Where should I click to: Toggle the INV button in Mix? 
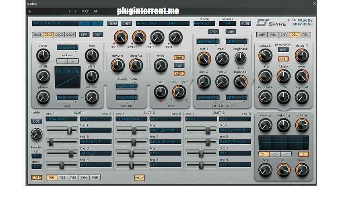(x=179, y=66)
